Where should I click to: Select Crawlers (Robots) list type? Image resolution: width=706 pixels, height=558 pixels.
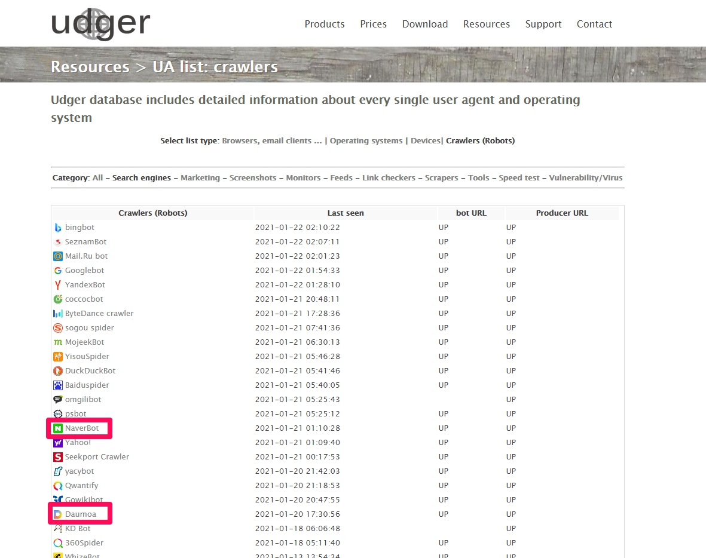[x=481, y=141]
